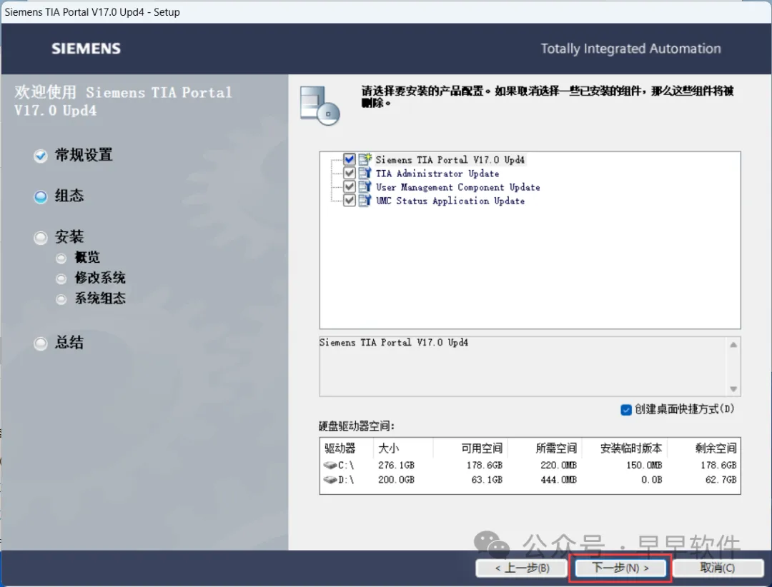Select User Management Component Update tree row
The width and height of the screenshot is (772, 587).
458,187
